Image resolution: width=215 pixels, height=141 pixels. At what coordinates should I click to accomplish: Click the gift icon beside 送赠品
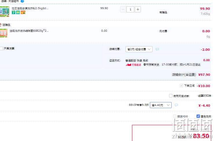0,25
